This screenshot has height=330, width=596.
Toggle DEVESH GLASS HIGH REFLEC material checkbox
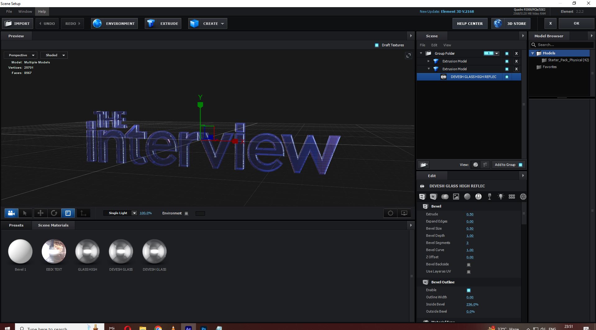point(507,77)
